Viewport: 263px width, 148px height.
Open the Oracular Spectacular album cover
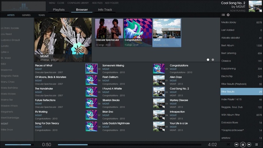click(x=109, y=33)
